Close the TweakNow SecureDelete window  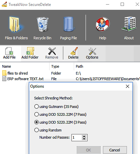[137, 4]
